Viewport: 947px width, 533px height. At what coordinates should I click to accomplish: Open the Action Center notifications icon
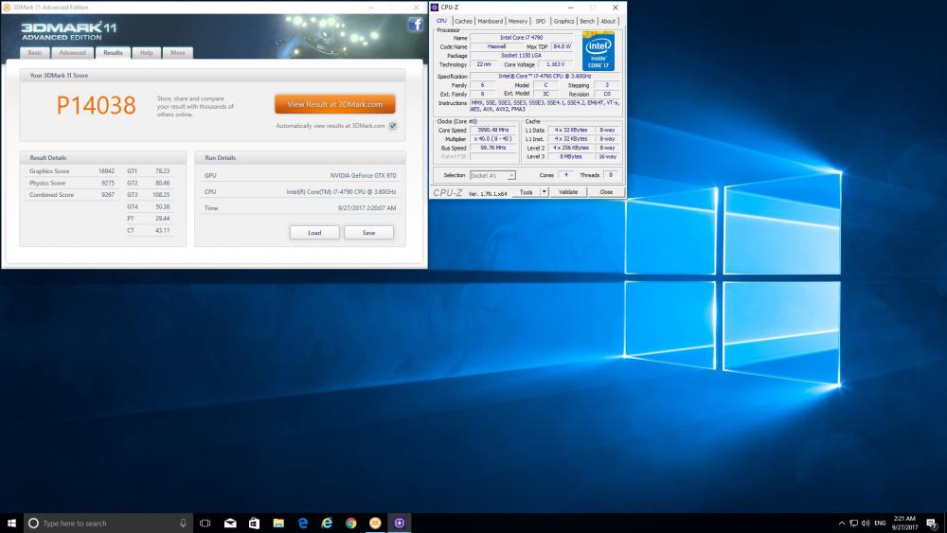(932, 523)
